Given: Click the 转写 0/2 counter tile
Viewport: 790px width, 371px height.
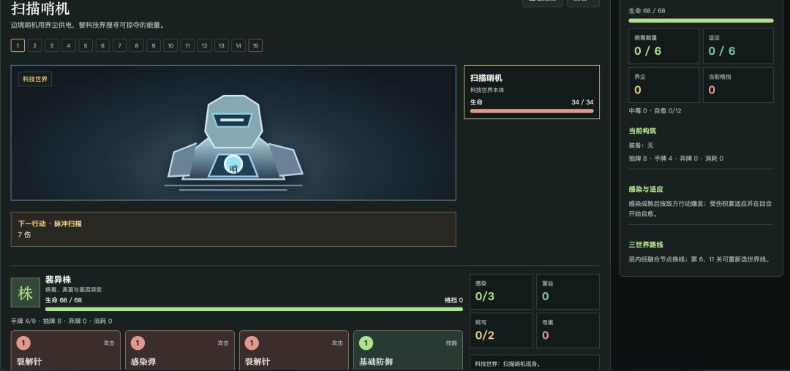Looking at the screenshot, I should tap(501, 331).
